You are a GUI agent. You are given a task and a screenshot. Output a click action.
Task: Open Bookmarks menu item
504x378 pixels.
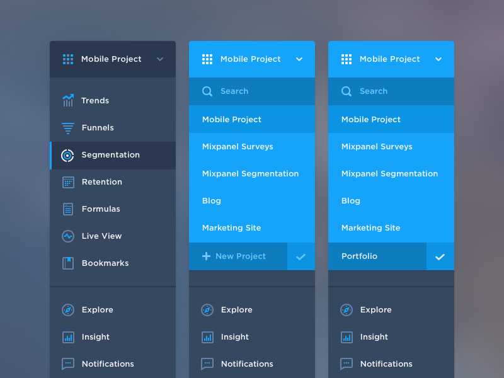113,263
